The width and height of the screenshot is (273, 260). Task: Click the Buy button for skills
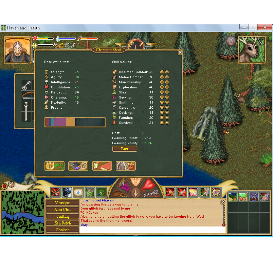(125, 149)
